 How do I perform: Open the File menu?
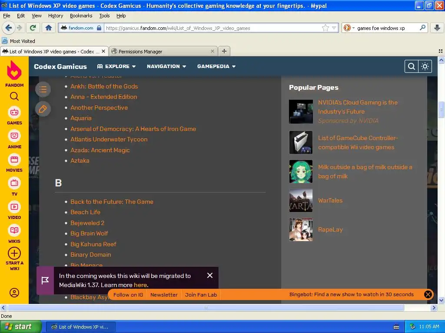[x=7, y=16]
